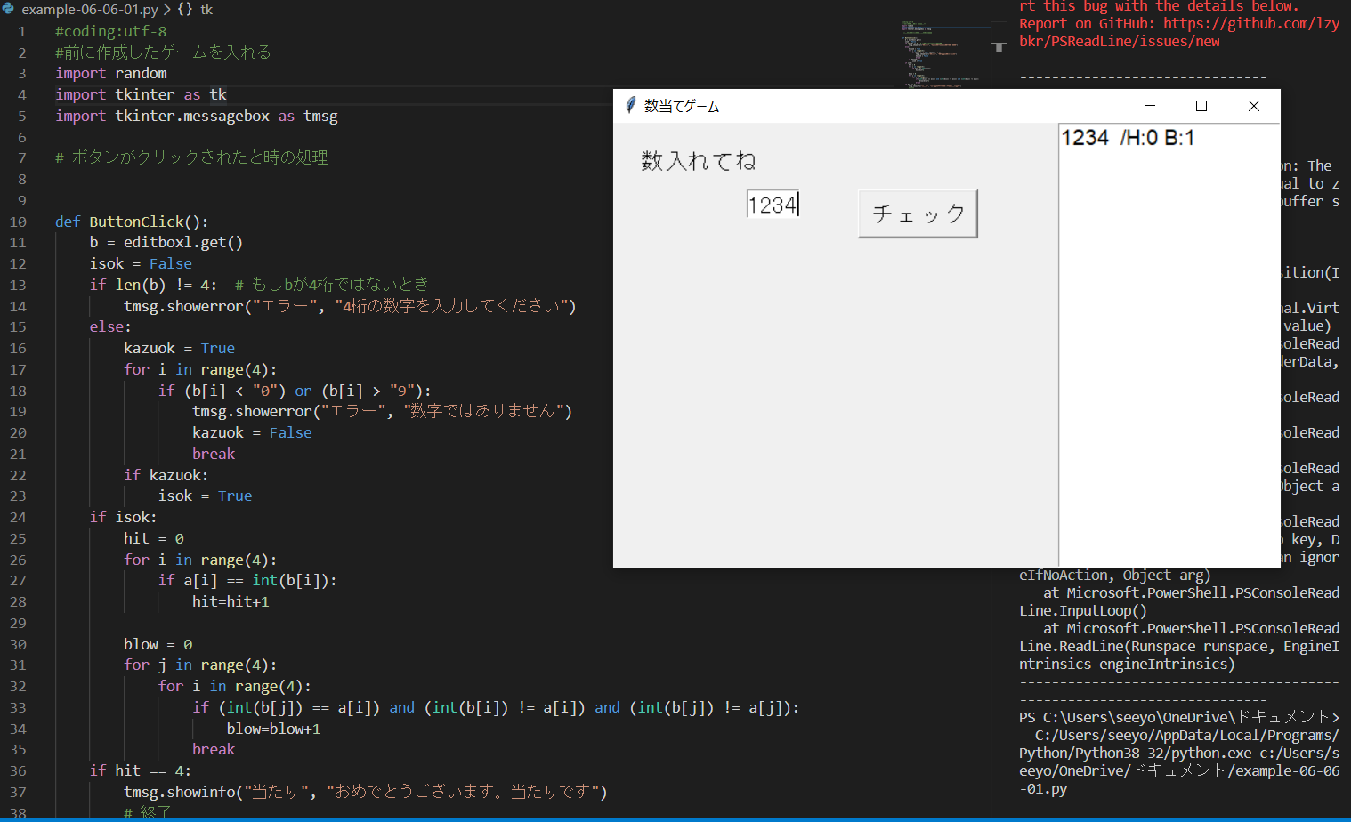Click the 'eIfNoAction, Object arg)' terminal line
The image size is (1351, 822).
pyautogui.click(x=1115, y=575)
